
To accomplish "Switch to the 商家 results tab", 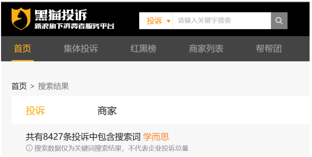I will point(107,110).
